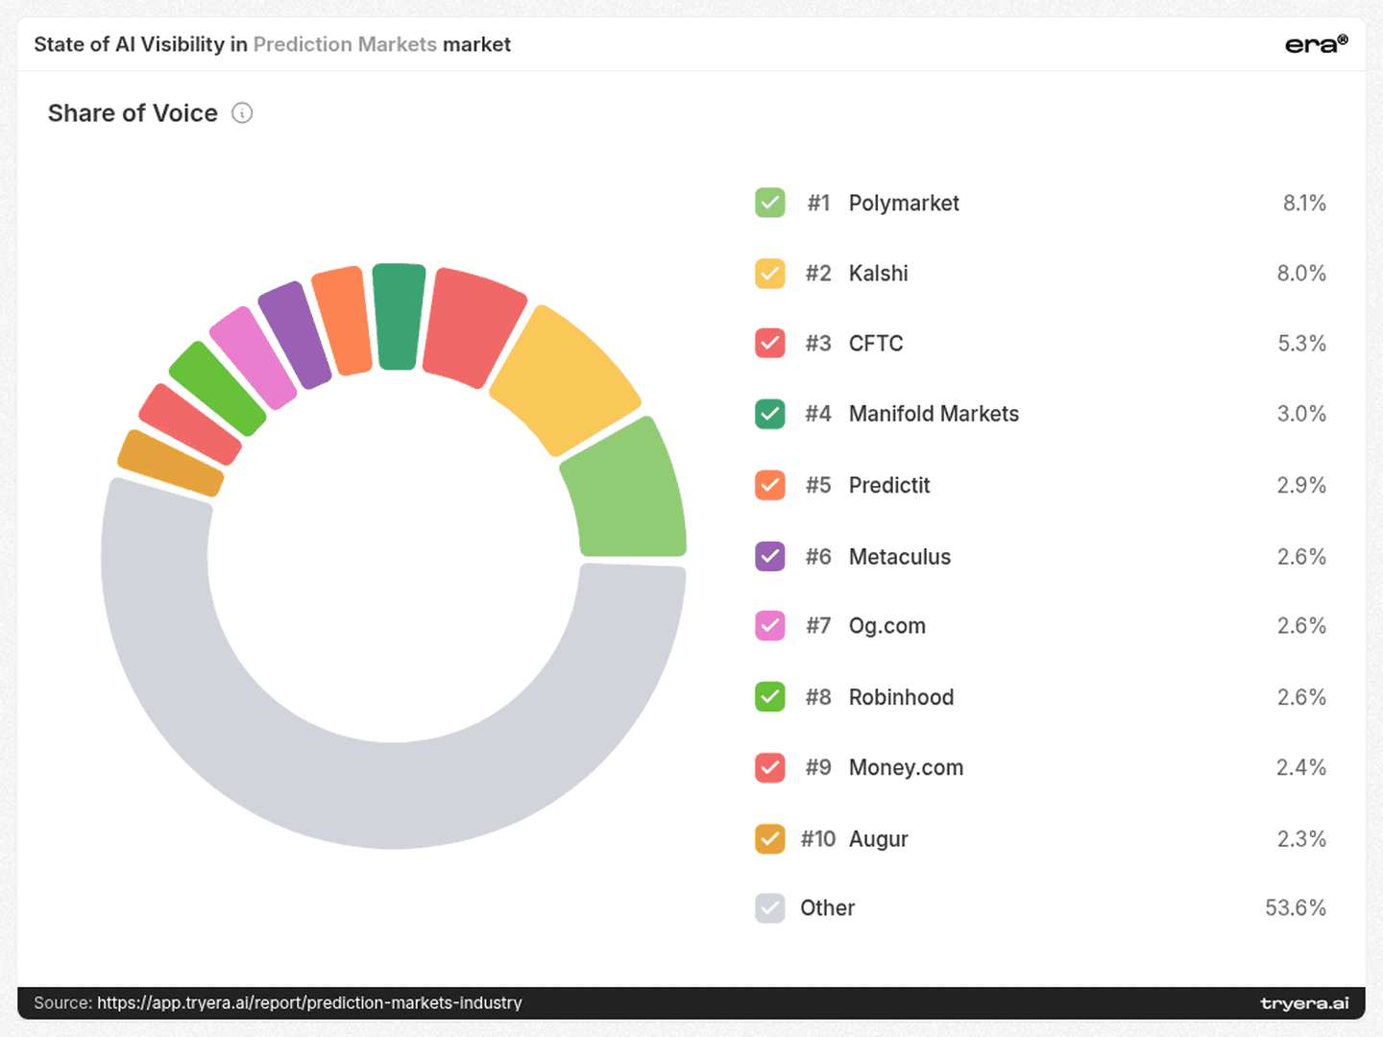
Task: Click the 53.6% value for Other
Action: (x=1296, y=908)
